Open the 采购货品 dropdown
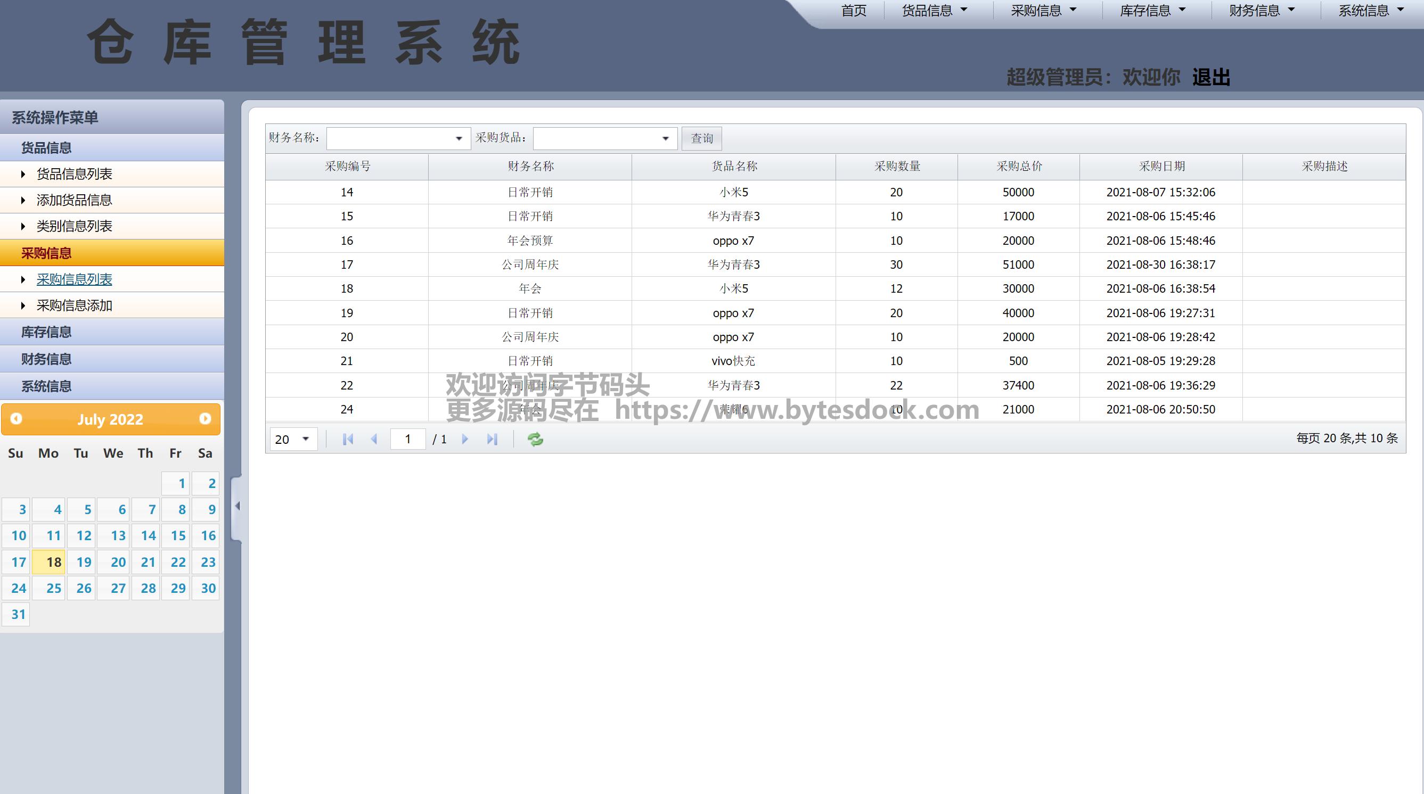 click(665, 139)
